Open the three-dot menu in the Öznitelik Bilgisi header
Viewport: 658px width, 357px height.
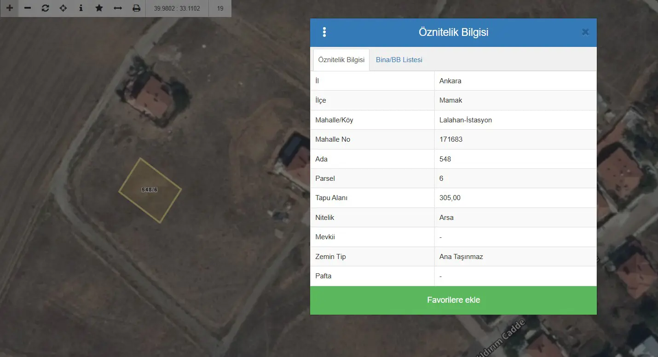324,32
